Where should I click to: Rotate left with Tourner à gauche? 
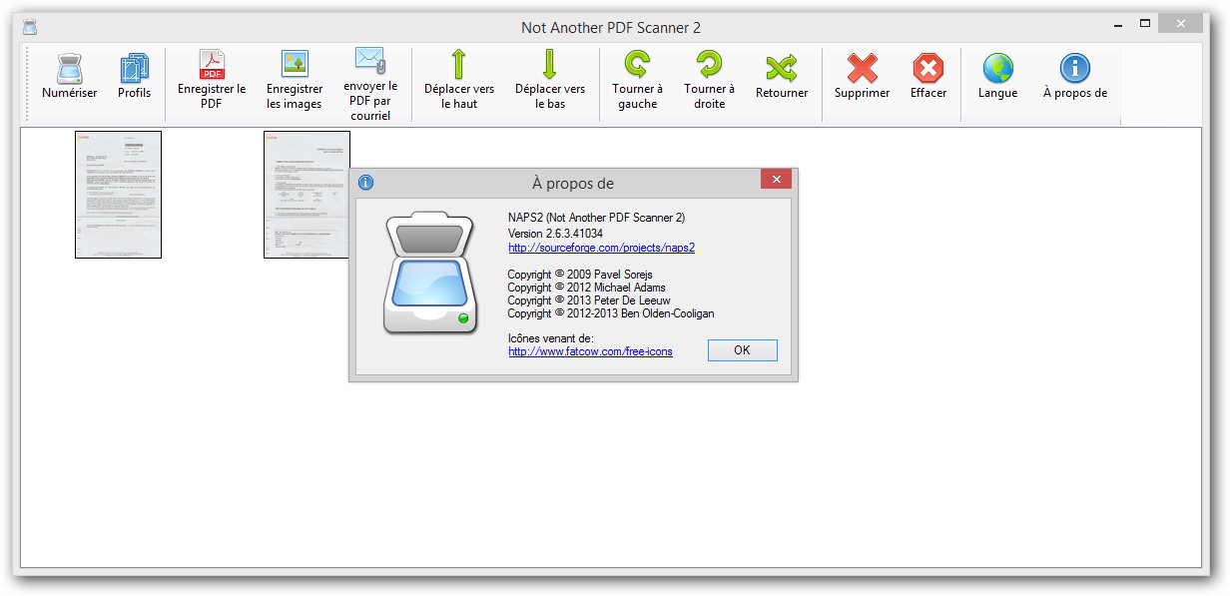pyautogui.click(x=637, y=65)
